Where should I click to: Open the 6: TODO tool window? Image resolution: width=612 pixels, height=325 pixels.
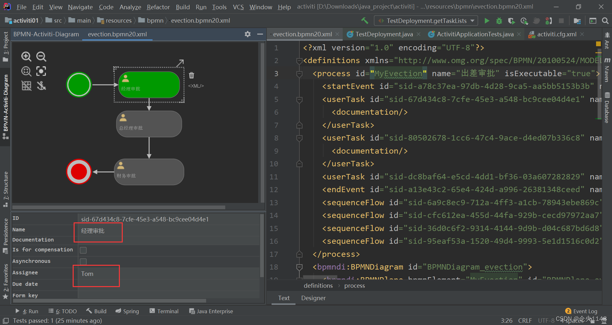(62, 311)
